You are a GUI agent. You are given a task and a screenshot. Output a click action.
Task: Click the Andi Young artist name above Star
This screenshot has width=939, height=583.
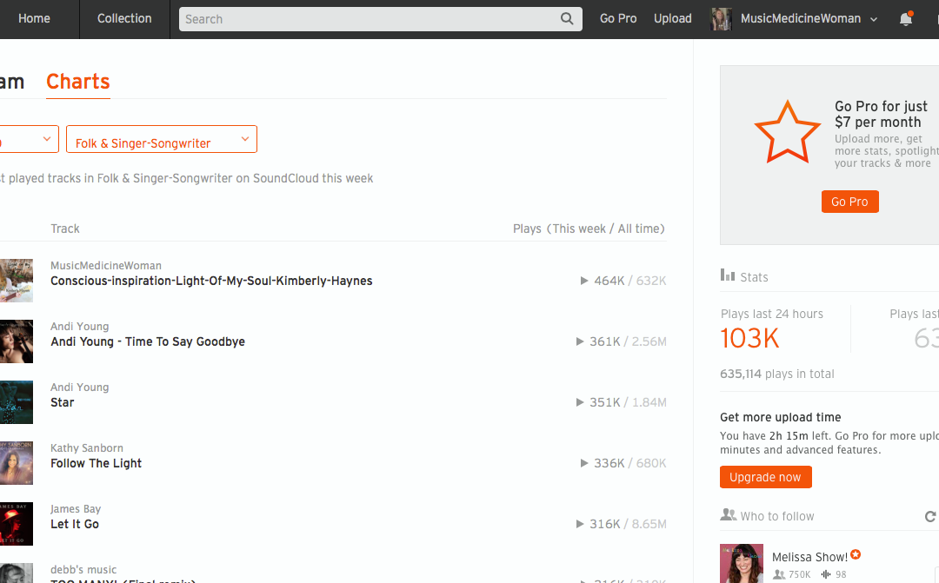point(80,388)
